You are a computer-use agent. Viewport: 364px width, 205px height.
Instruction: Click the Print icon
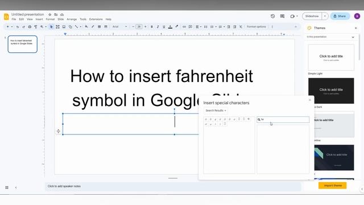[30, 27]
